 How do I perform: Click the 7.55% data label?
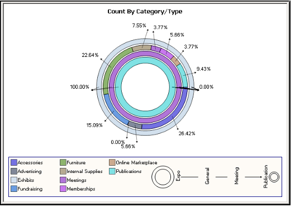tap(139, 25)
